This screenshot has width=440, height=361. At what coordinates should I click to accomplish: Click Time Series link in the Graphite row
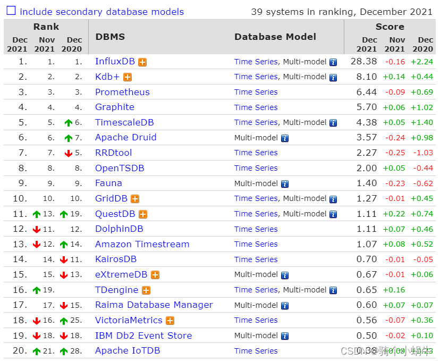[256, 107]
